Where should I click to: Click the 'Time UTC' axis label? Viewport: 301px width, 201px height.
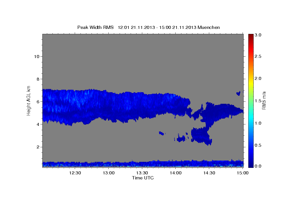[143, 178]
